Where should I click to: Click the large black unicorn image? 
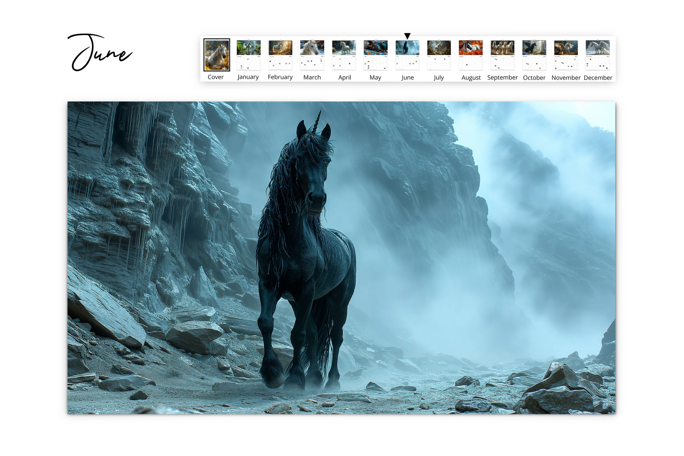tap(341, 258)
